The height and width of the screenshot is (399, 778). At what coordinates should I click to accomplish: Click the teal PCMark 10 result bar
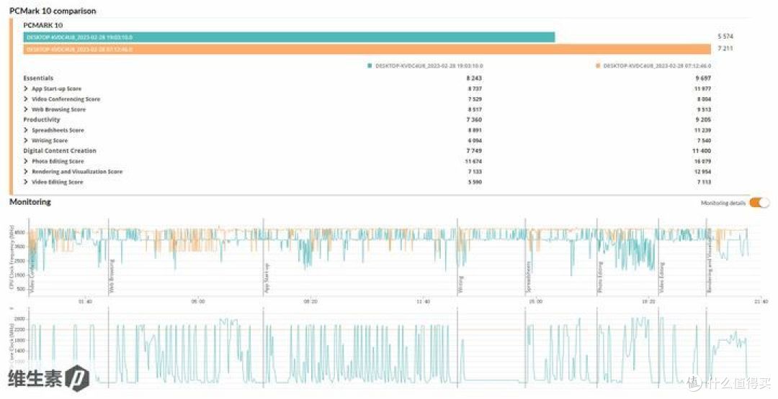pyautogui.click(x=289, y=37)
